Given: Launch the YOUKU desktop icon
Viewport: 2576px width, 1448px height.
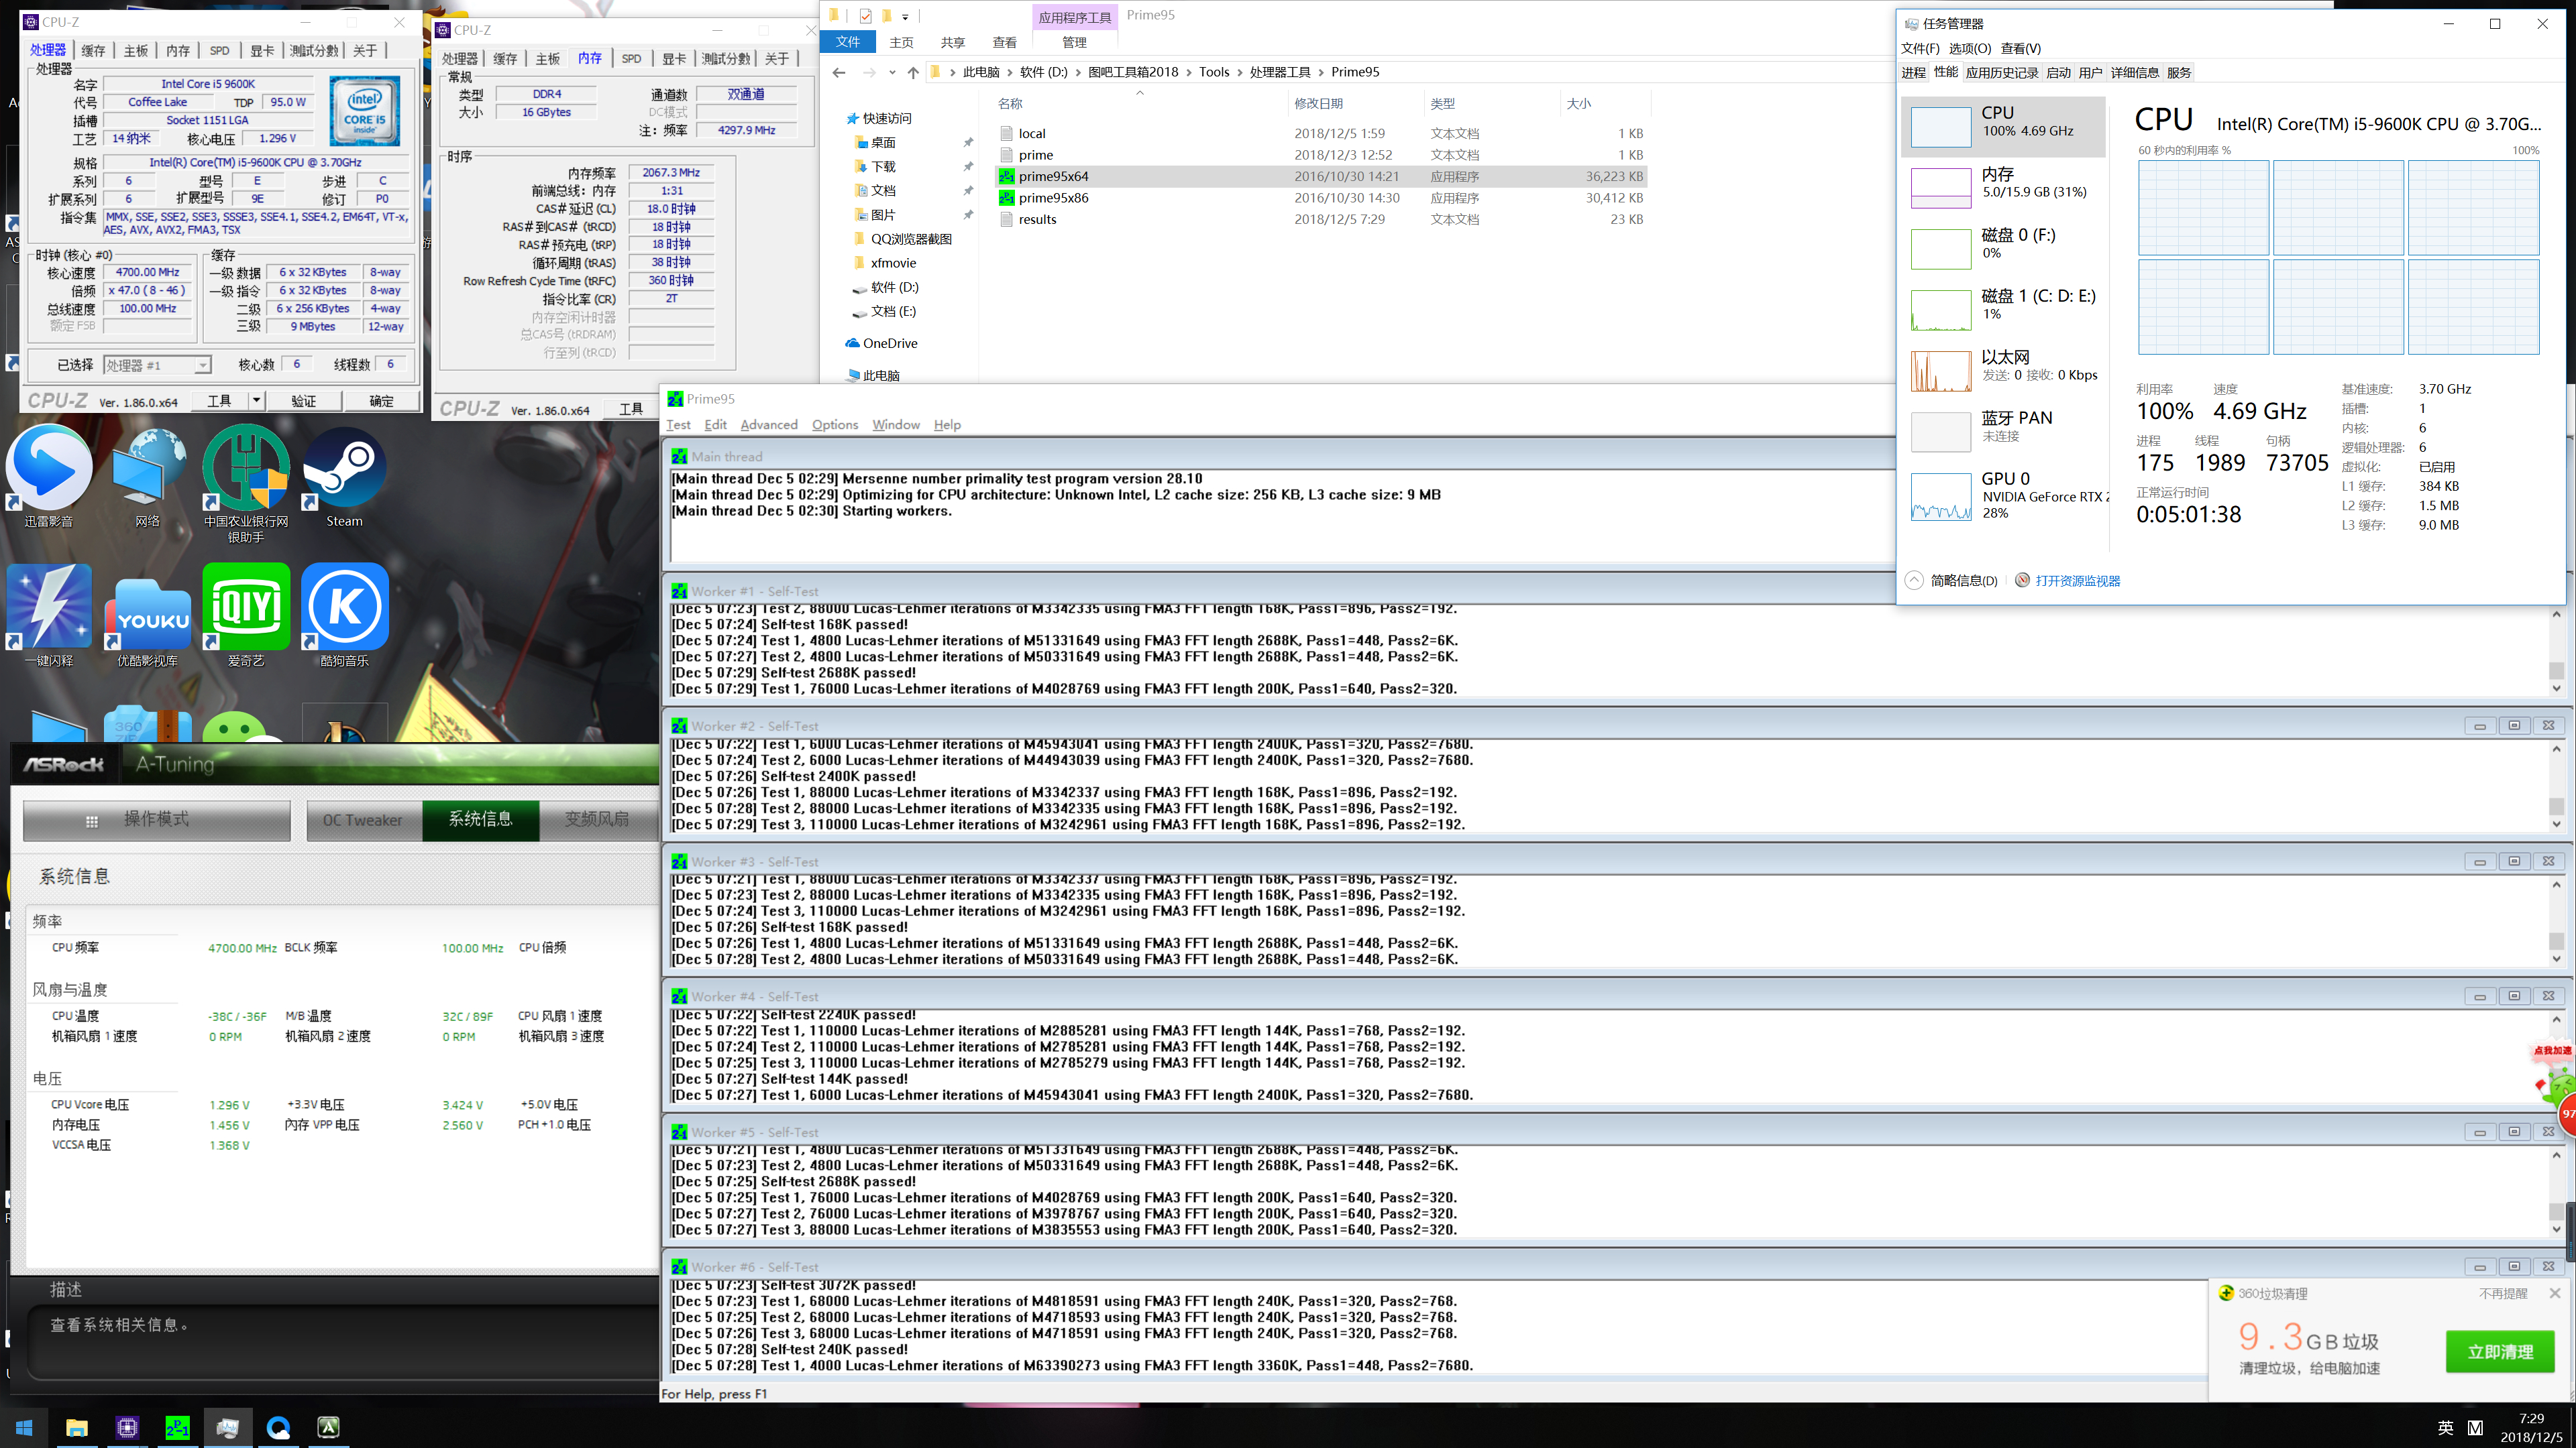Looking at the screenshot, I should (x=148, y=611).
